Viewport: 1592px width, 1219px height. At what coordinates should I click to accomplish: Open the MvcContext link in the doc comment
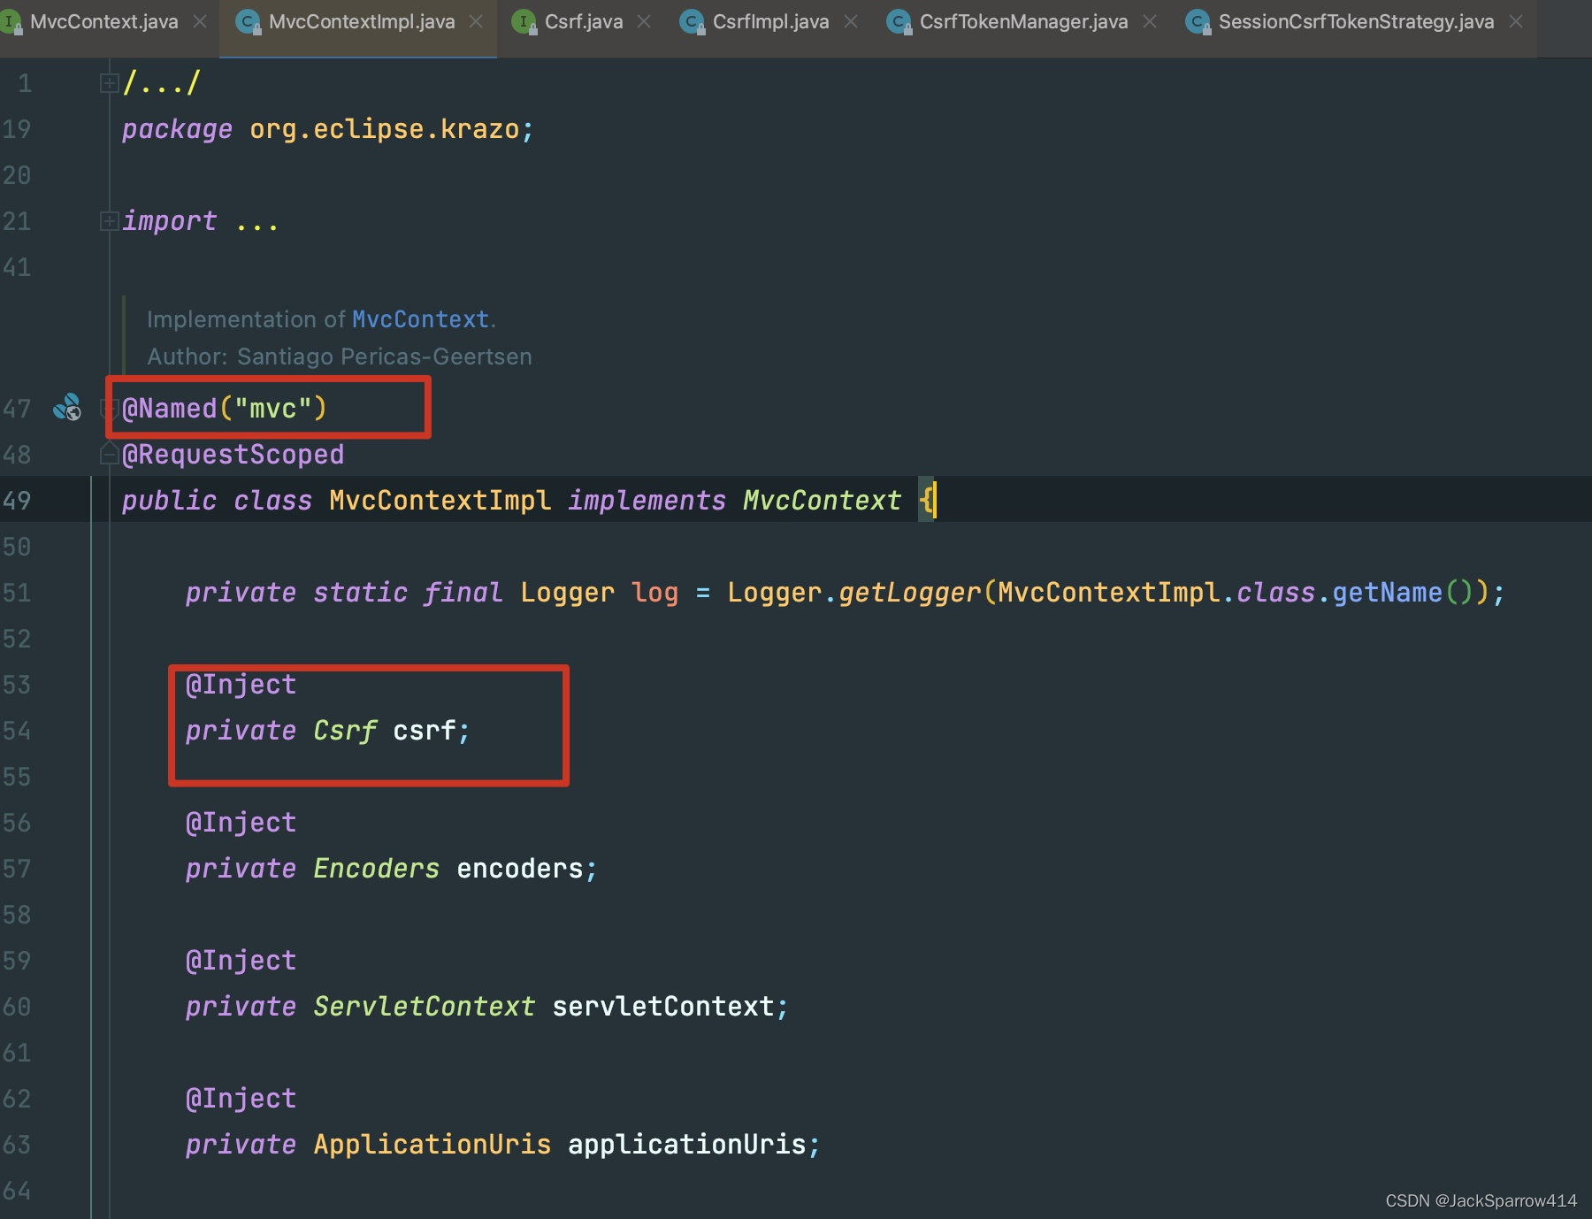tap(420, 319)
